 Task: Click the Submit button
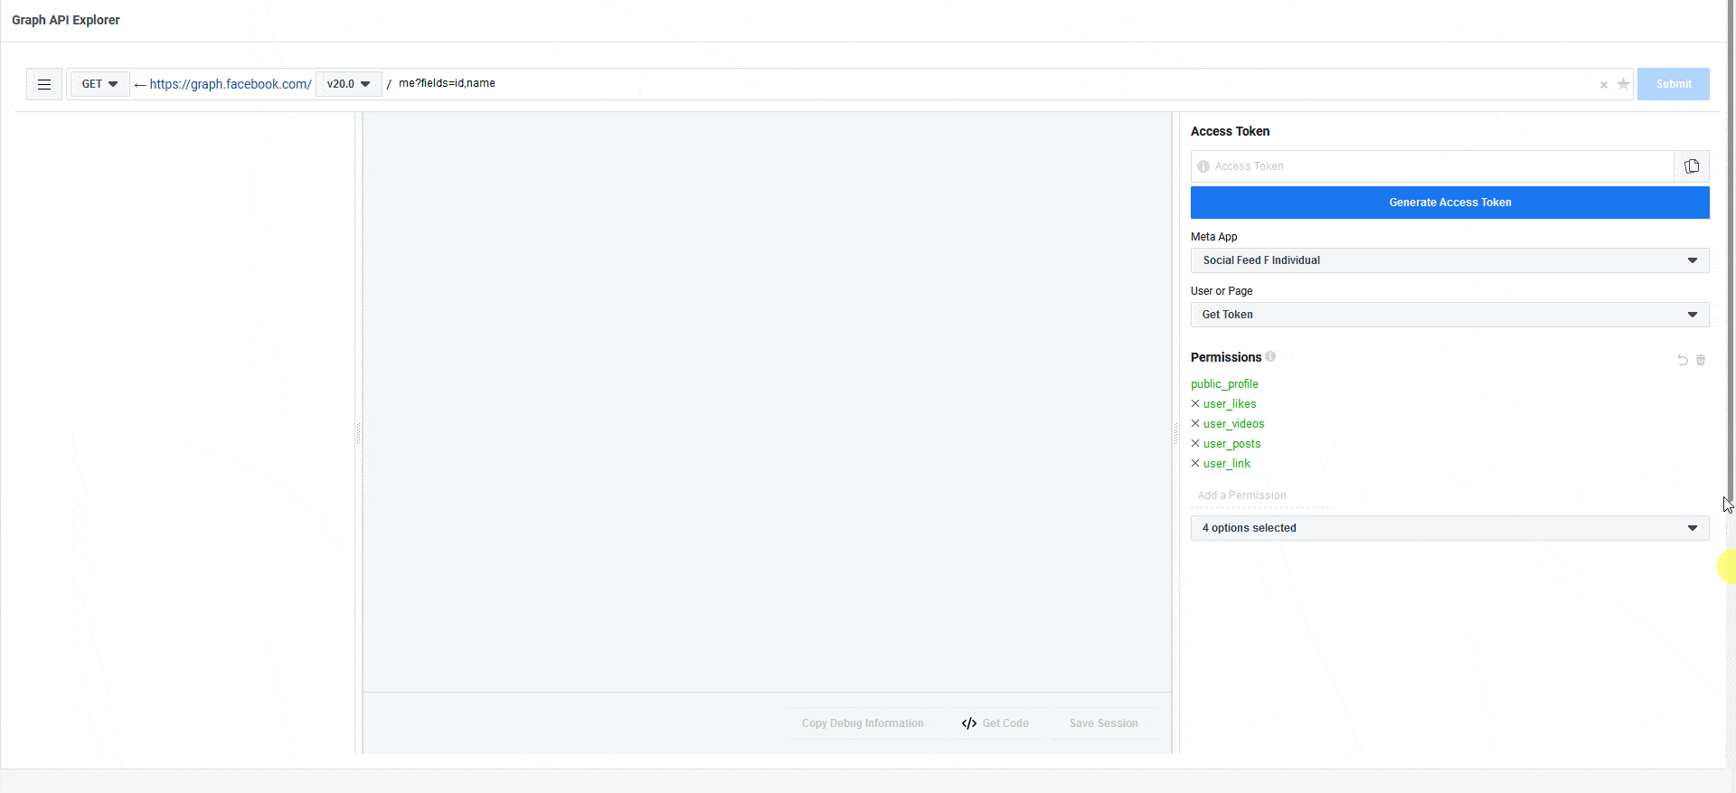1673,84
